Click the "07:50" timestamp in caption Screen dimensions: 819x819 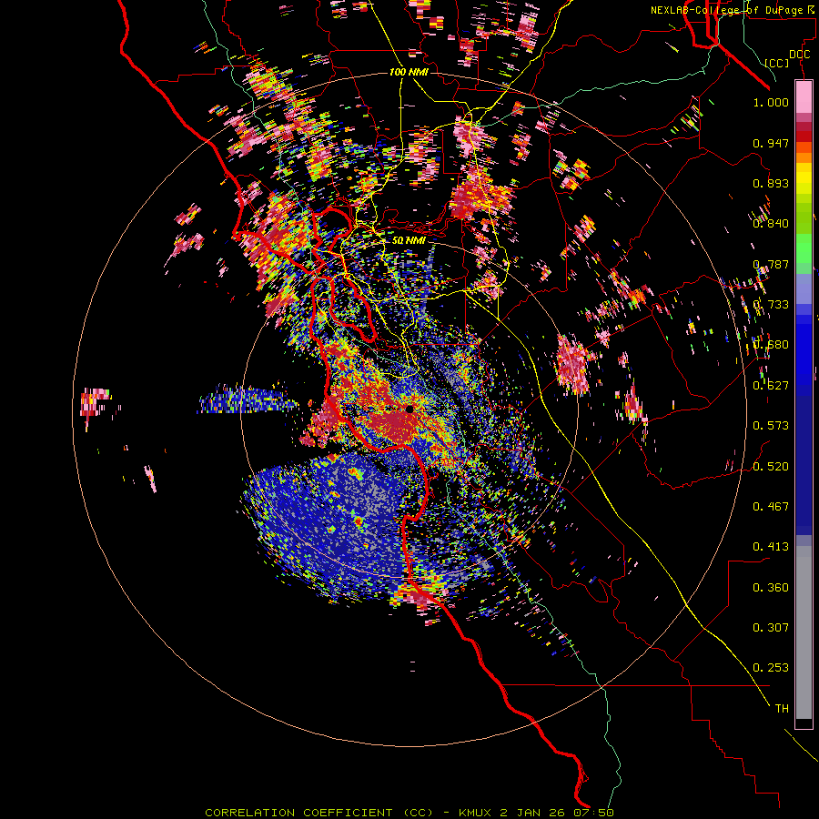pos(592,813)
